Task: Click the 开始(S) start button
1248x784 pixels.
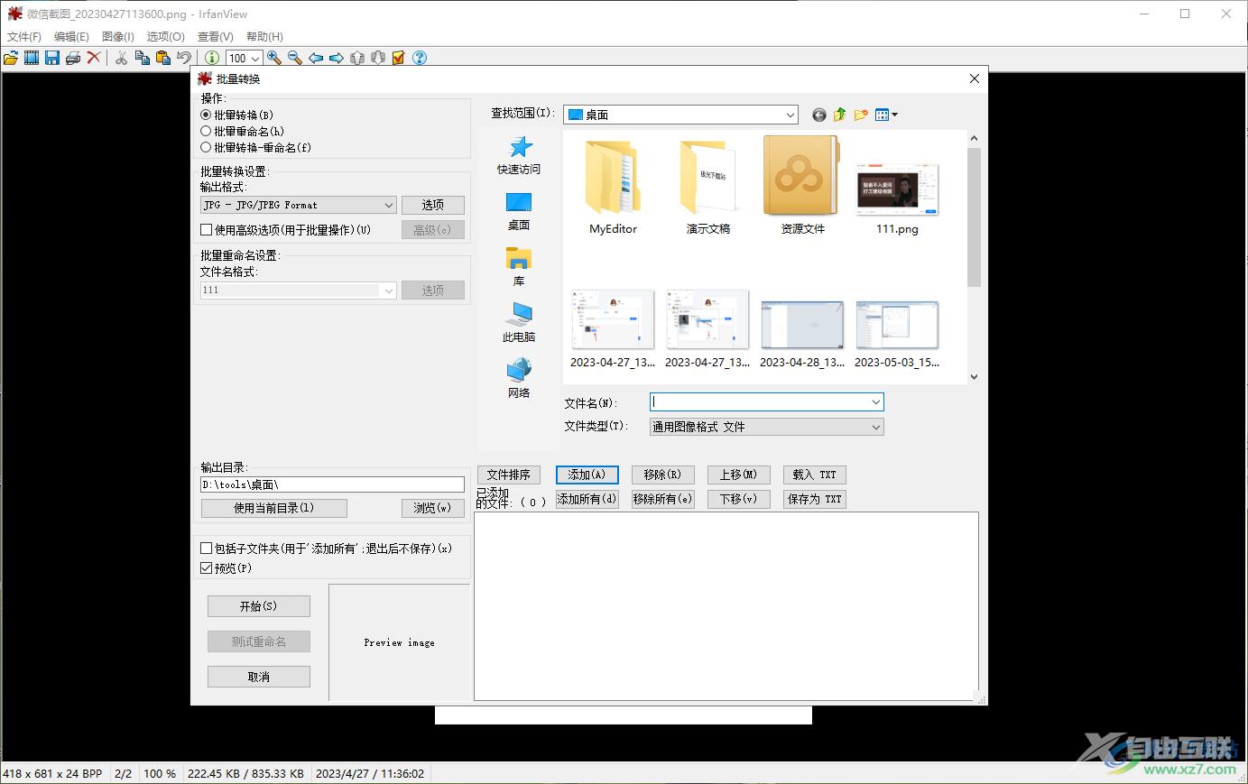Action: click(x=259, y=606)
